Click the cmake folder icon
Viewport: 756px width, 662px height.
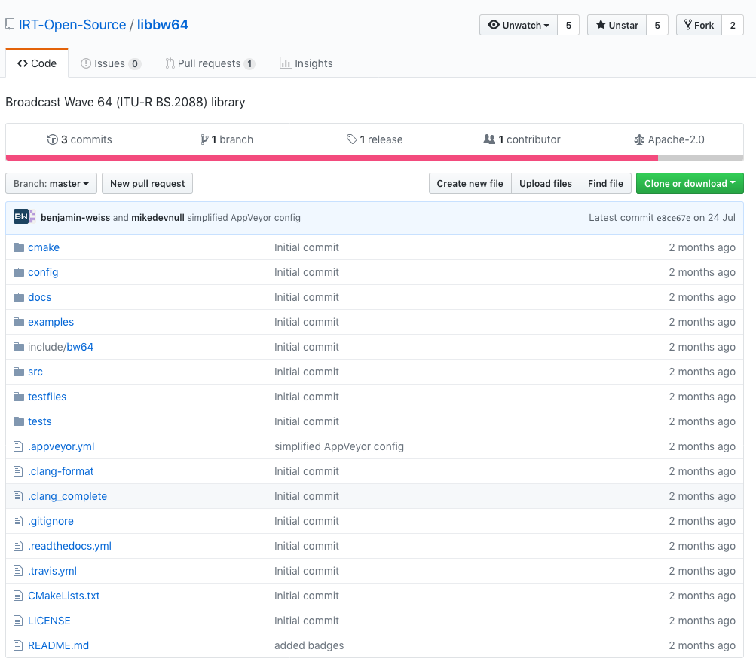19,247
